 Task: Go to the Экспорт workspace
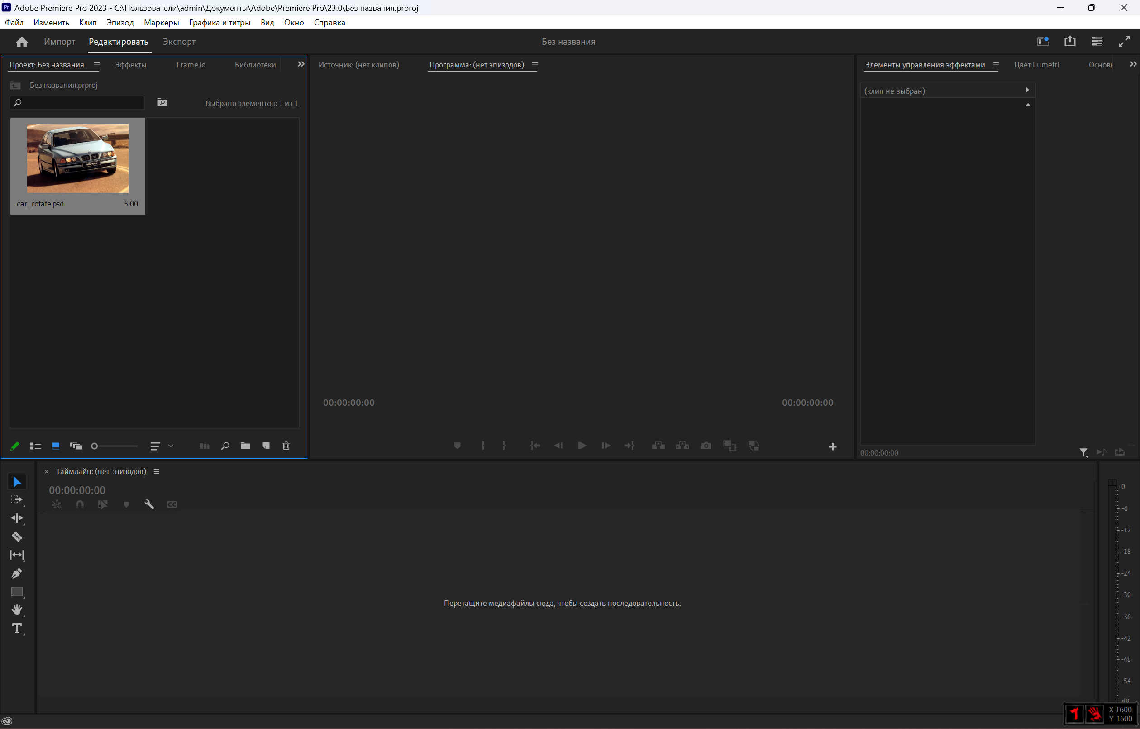click(179, 42)
